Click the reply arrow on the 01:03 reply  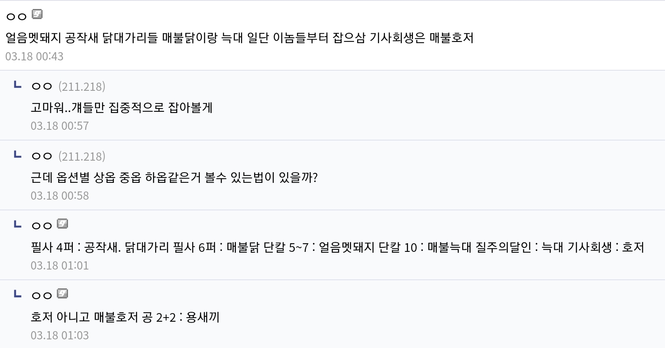(18, 294)
